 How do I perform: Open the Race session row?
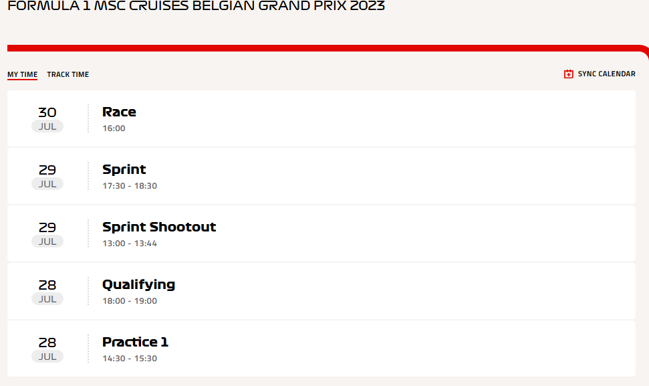coord(321,118)
